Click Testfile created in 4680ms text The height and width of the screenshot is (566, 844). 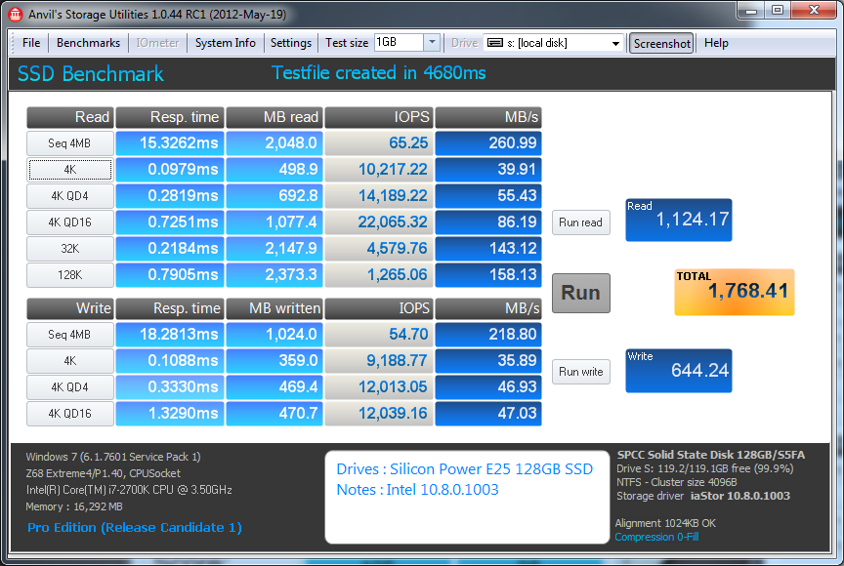pos(378,73)
